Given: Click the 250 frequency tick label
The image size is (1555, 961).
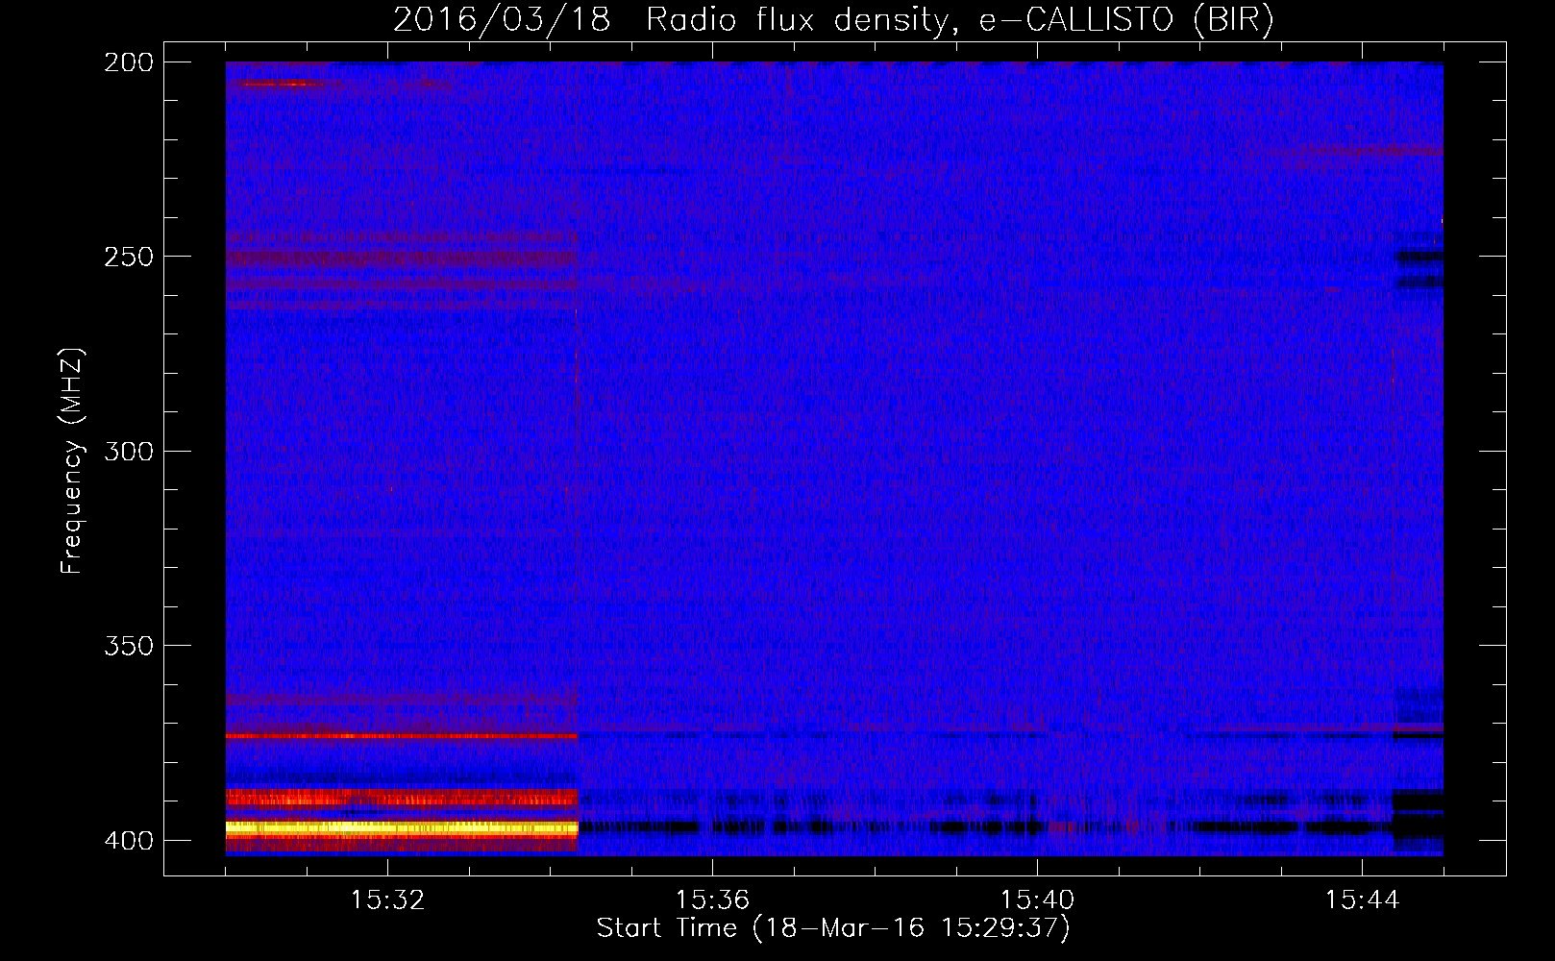Looking at the screenshot, I should [129, 257].
